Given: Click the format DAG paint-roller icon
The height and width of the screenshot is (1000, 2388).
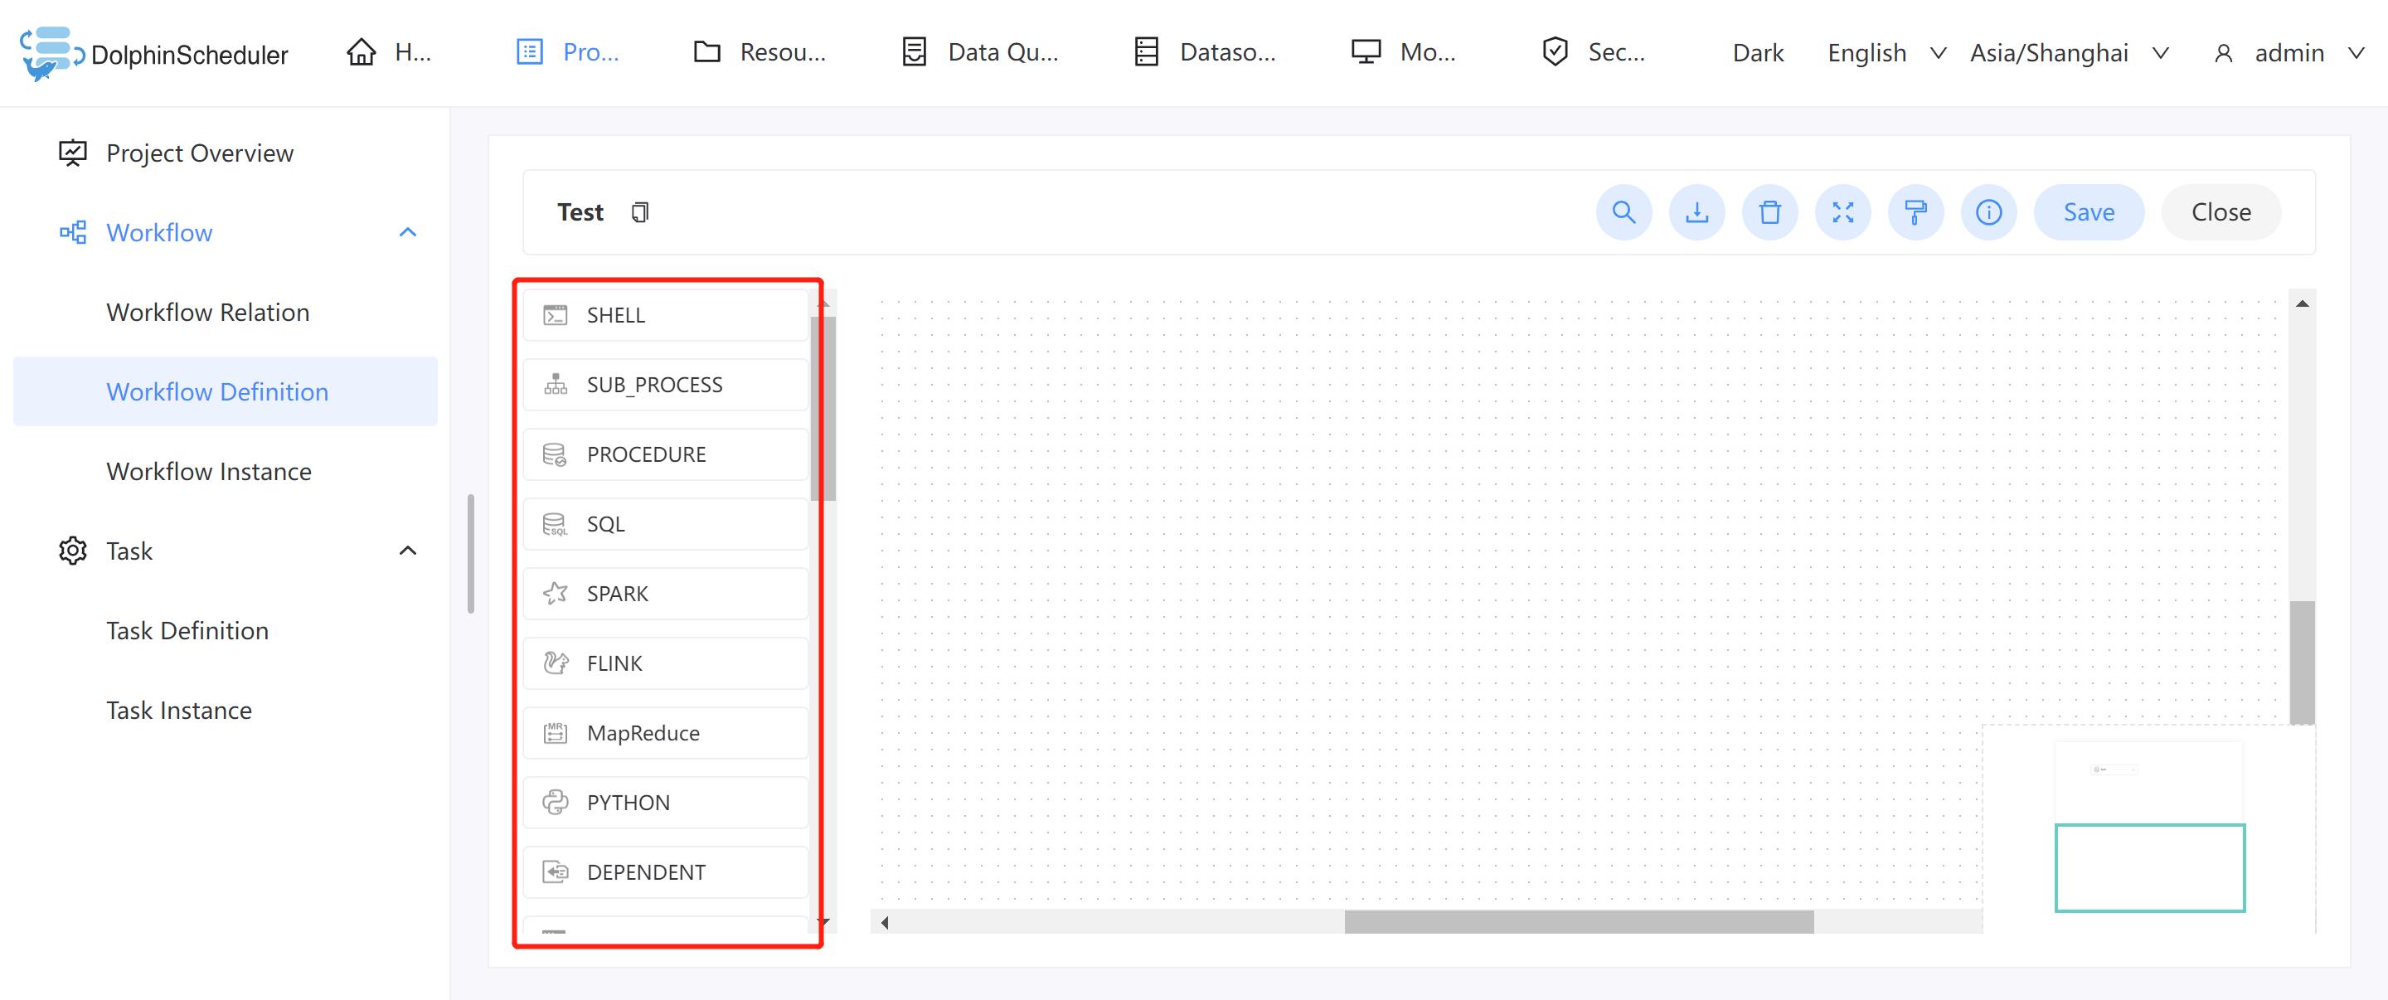Looking at the screenshot, I should coord(1915,212).
